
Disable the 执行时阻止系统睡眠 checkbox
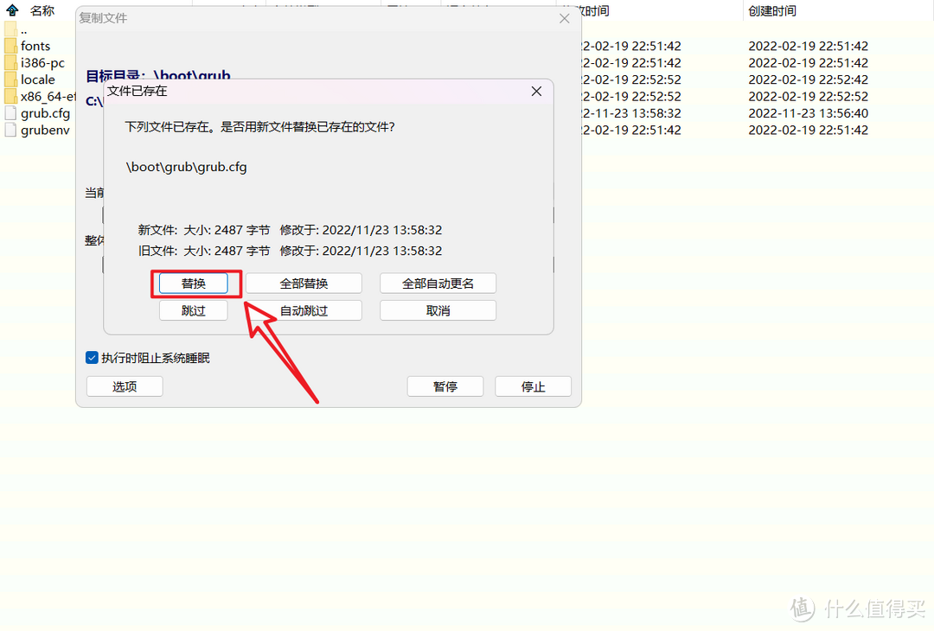pyautogui.click(x=91, y=357)
